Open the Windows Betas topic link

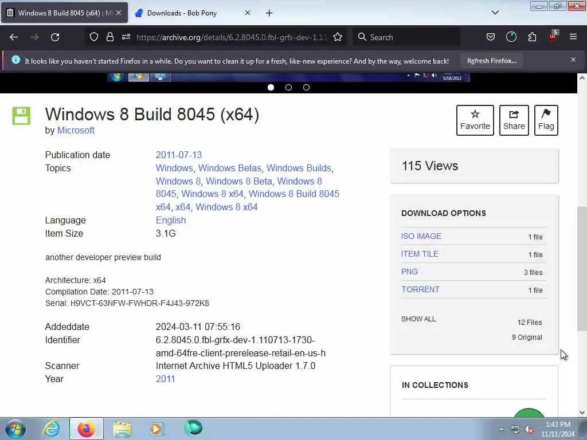229,168
